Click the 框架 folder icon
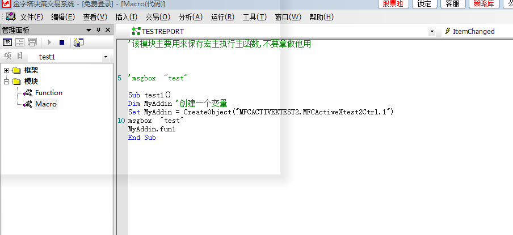 coord(16,70)
